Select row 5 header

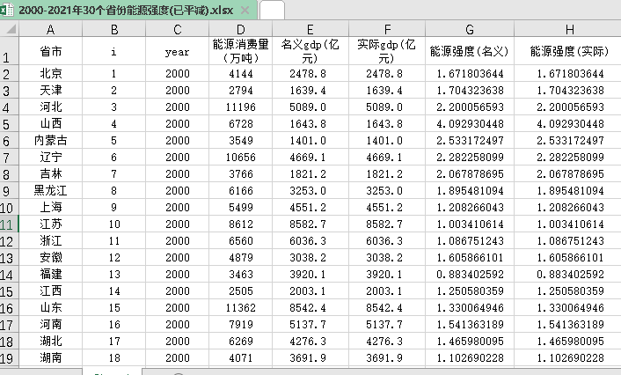[9, 124]
